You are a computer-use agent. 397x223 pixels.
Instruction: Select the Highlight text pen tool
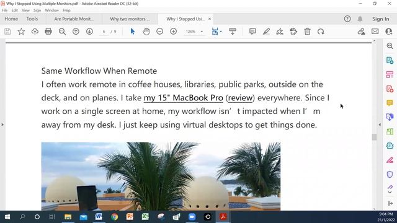click(x=266, y=32)
